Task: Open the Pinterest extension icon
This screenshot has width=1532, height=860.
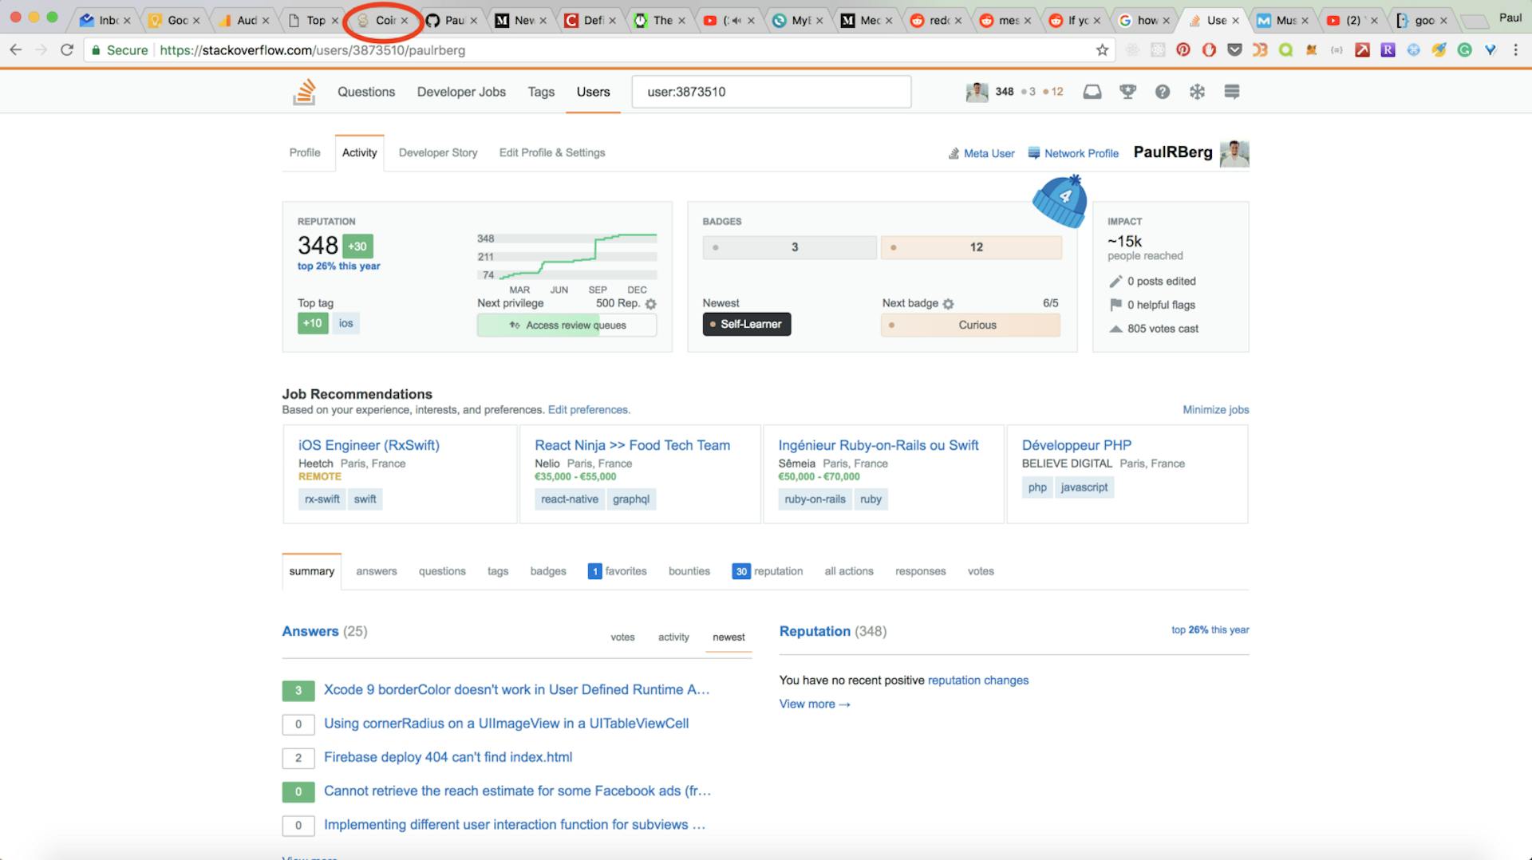Action: pos(1184,49)
